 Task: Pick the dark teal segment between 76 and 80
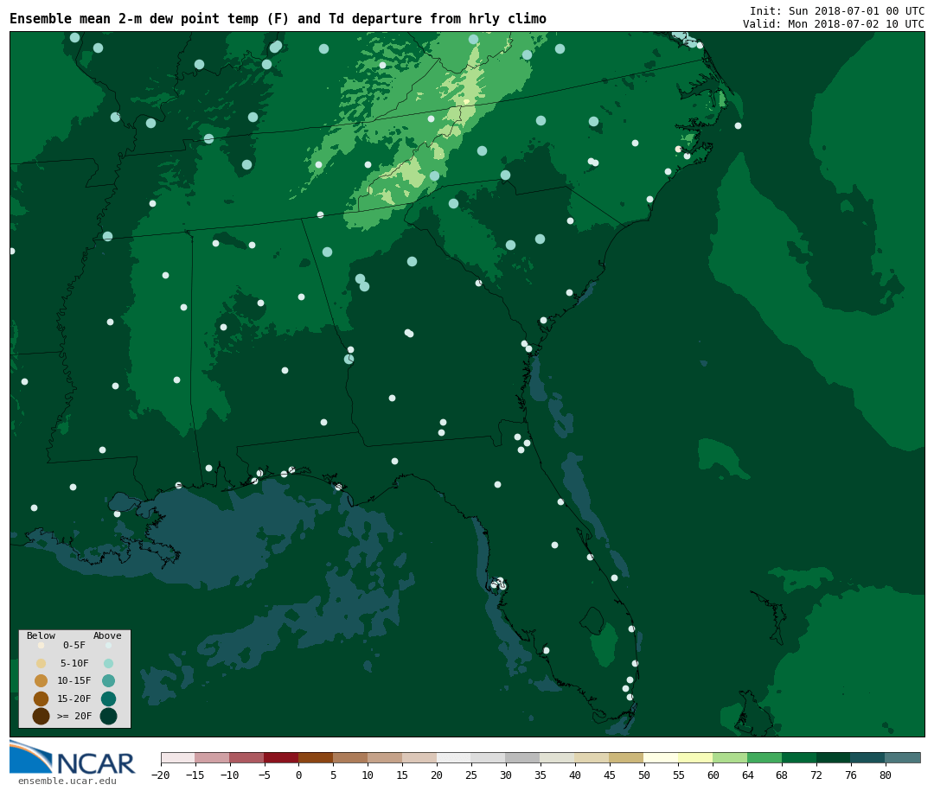click(868, 757)
